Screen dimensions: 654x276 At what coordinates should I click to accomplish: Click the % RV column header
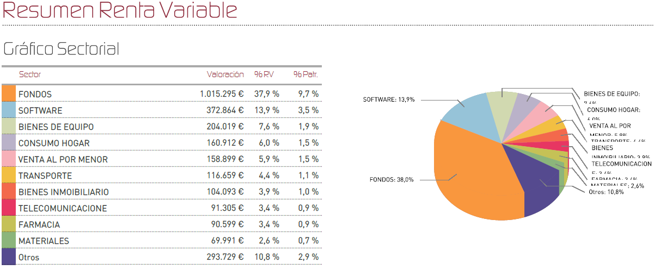[x=264, y=74]
